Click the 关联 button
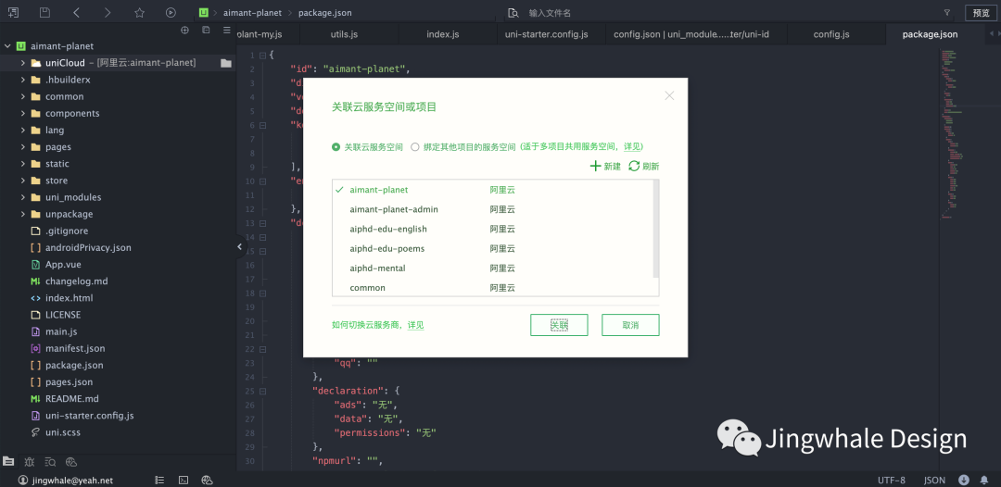This screenshot has width=1001, height=487. [x=559, y=325]
